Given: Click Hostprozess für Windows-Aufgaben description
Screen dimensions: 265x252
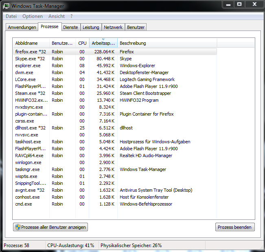Looking at the screenshot, I should (x=155, y=142).
